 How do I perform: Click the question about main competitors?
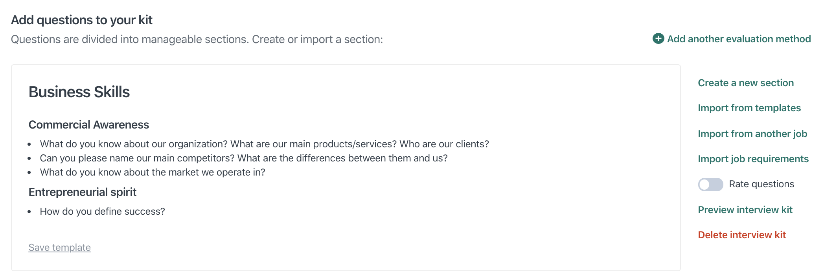pos(244,158)
